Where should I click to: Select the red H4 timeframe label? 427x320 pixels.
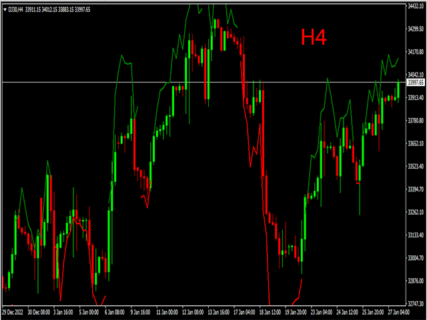[314, 37]
